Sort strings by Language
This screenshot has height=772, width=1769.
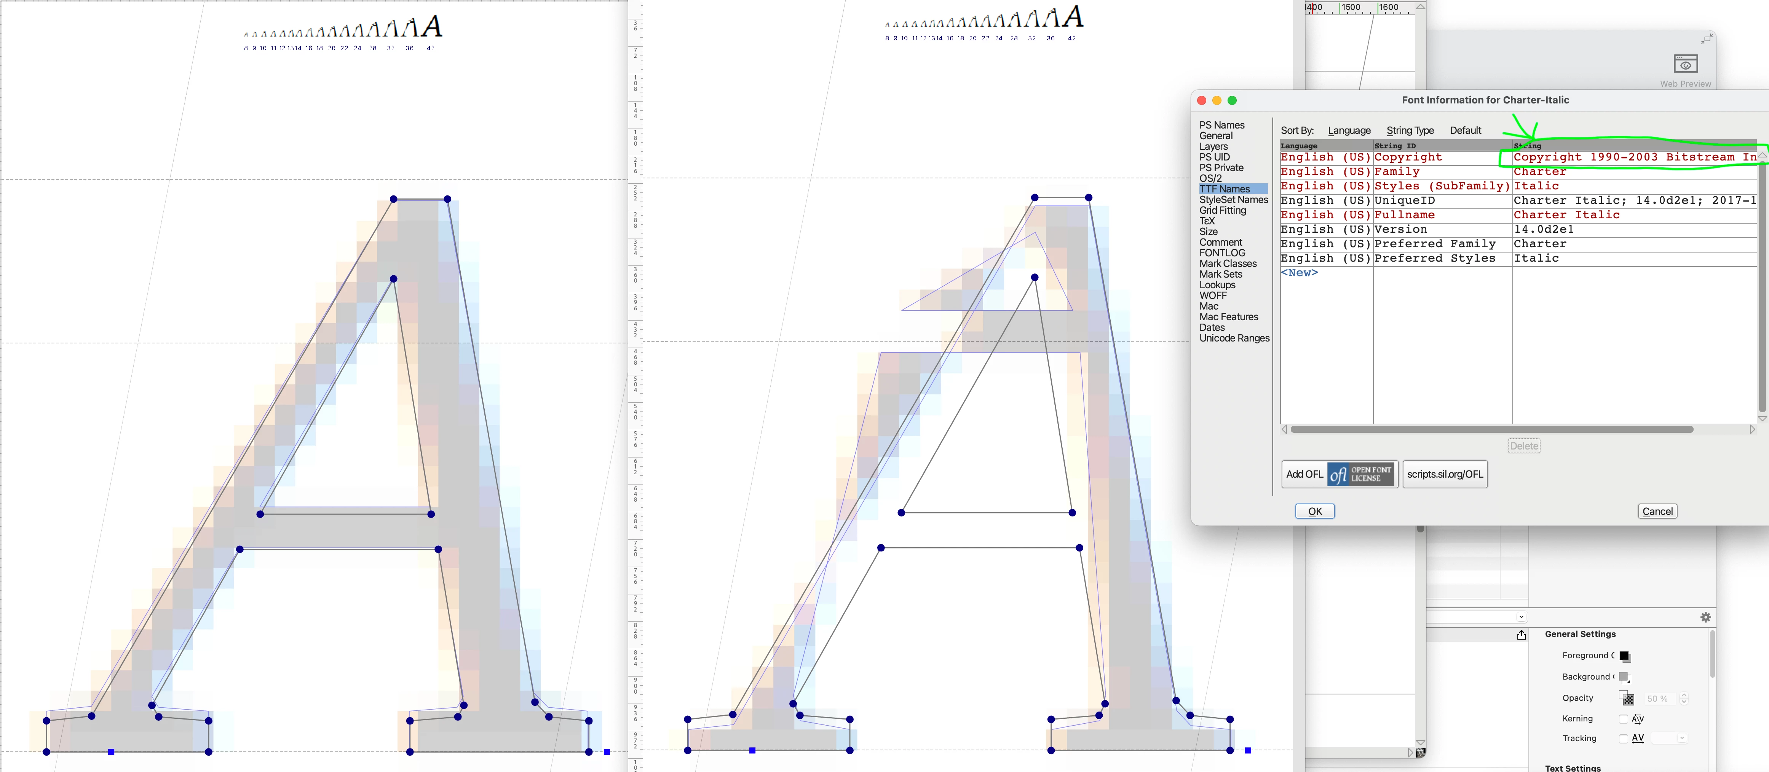click(1349, 130)
